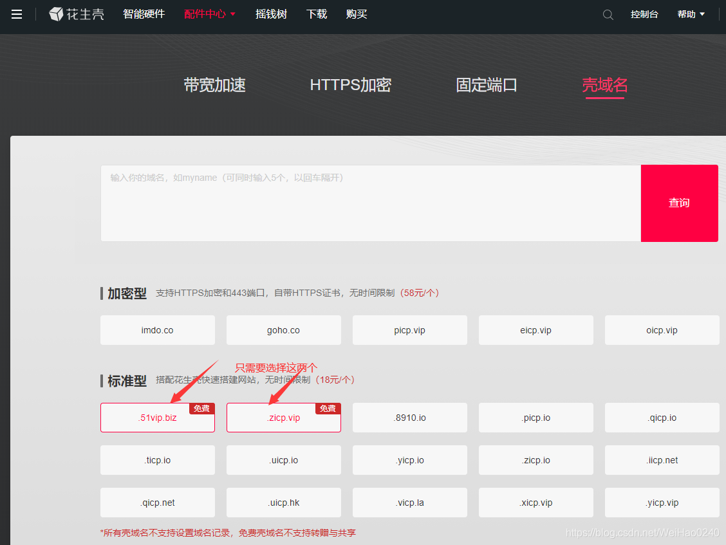Switch to 带宽加速 tab

214,85
